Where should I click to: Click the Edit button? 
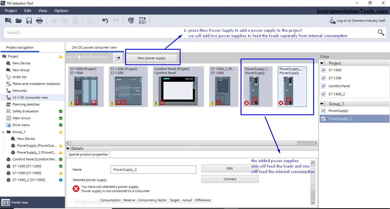pyautogui.click(x=230, y=168)
